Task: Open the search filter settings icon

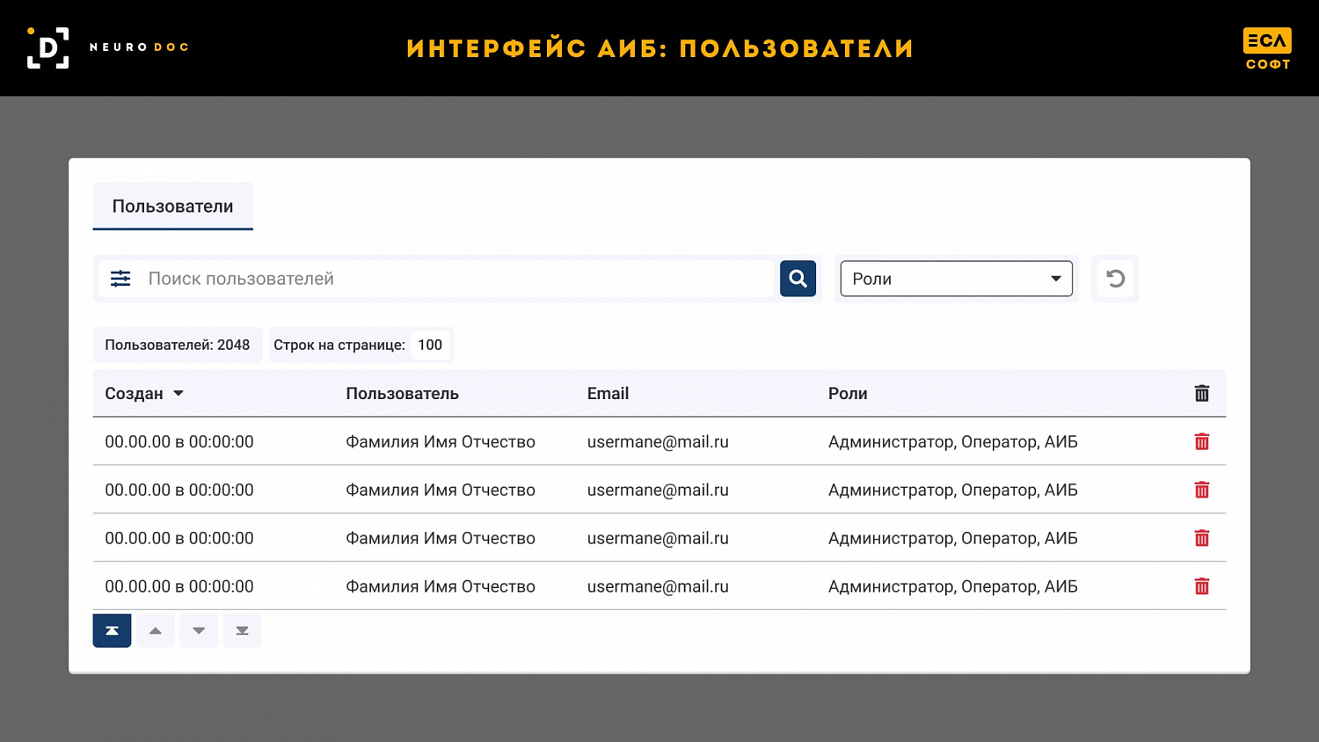Action: click(120, 279)
